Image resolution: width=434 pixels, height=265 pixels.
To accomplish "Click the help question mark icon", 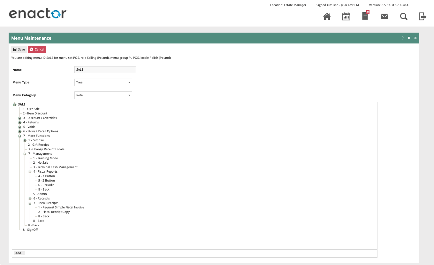I will 403,38.
